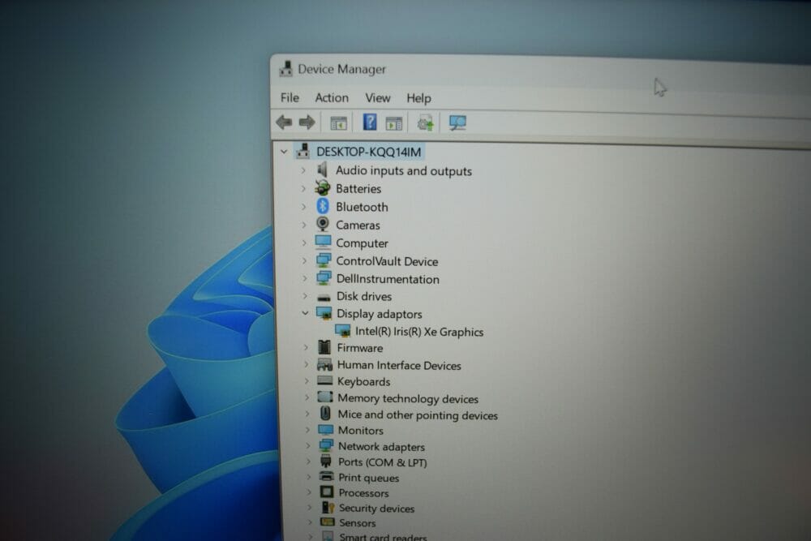Expand the Disk drives chevron
The height and width of the screenshot is (541, 811).
[x=305, y=296]
